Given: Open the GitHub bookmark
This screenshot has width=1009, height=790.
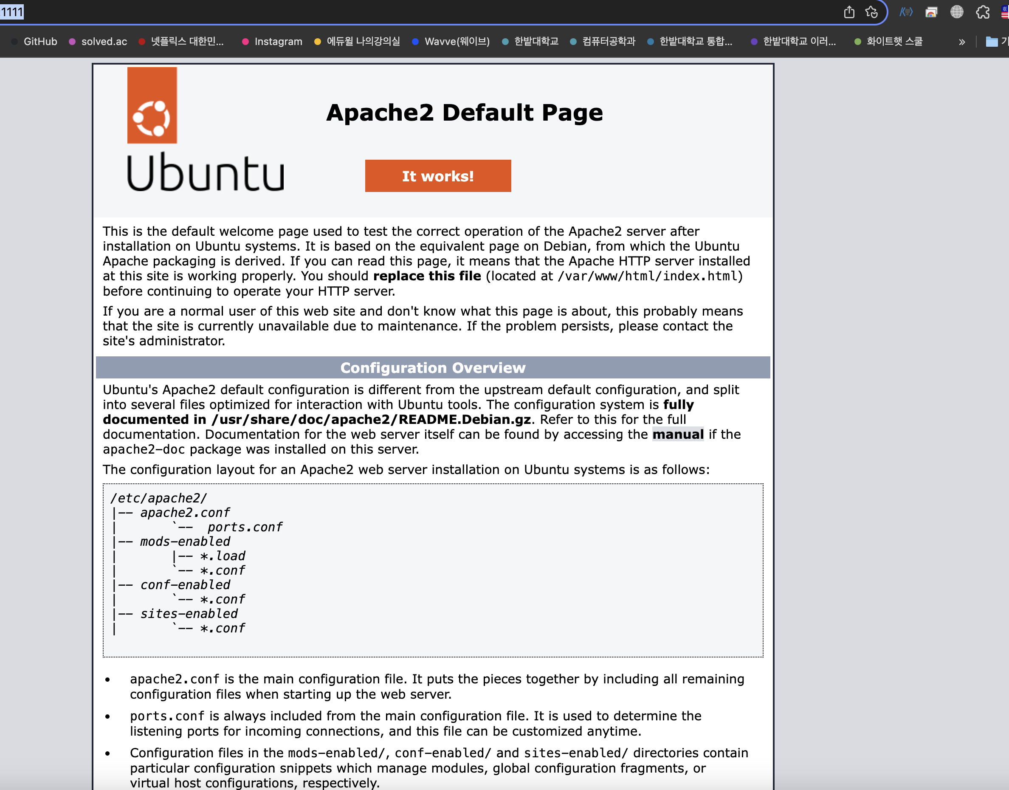Looking at the screenshot, I should pyautogui.click(x=34, y=42).
